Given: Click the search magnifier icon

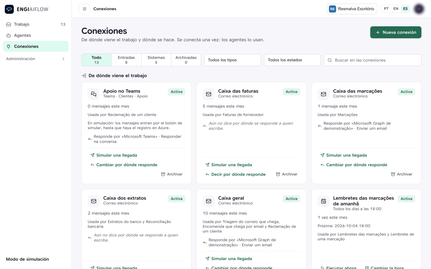Looking at the screenshot, I should (x=329, y=60).
